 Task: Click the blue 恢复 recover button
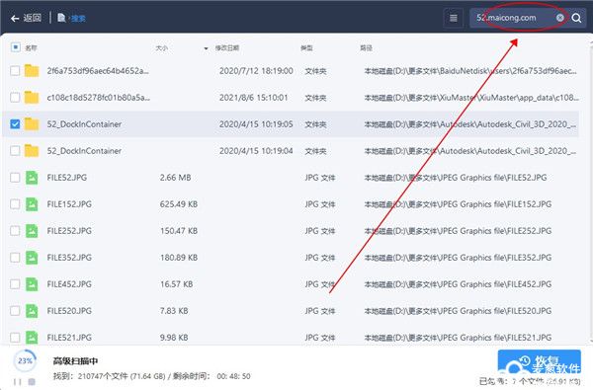point(539,362)
